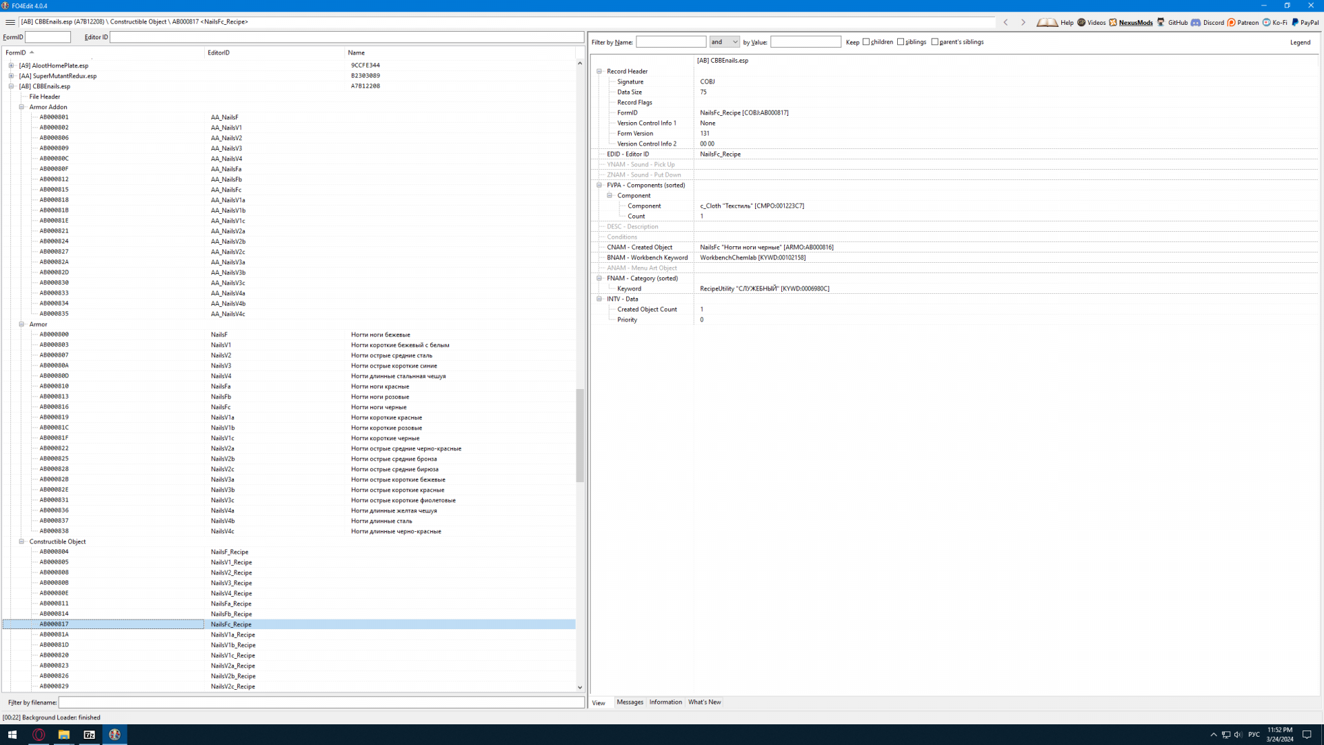Navigate forward with the right arrow

click(1023, 22)
